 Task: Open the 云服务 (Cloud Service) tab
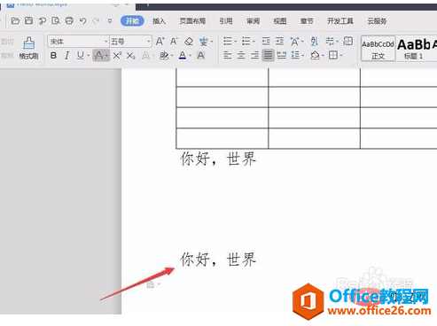tap(377, 21)
